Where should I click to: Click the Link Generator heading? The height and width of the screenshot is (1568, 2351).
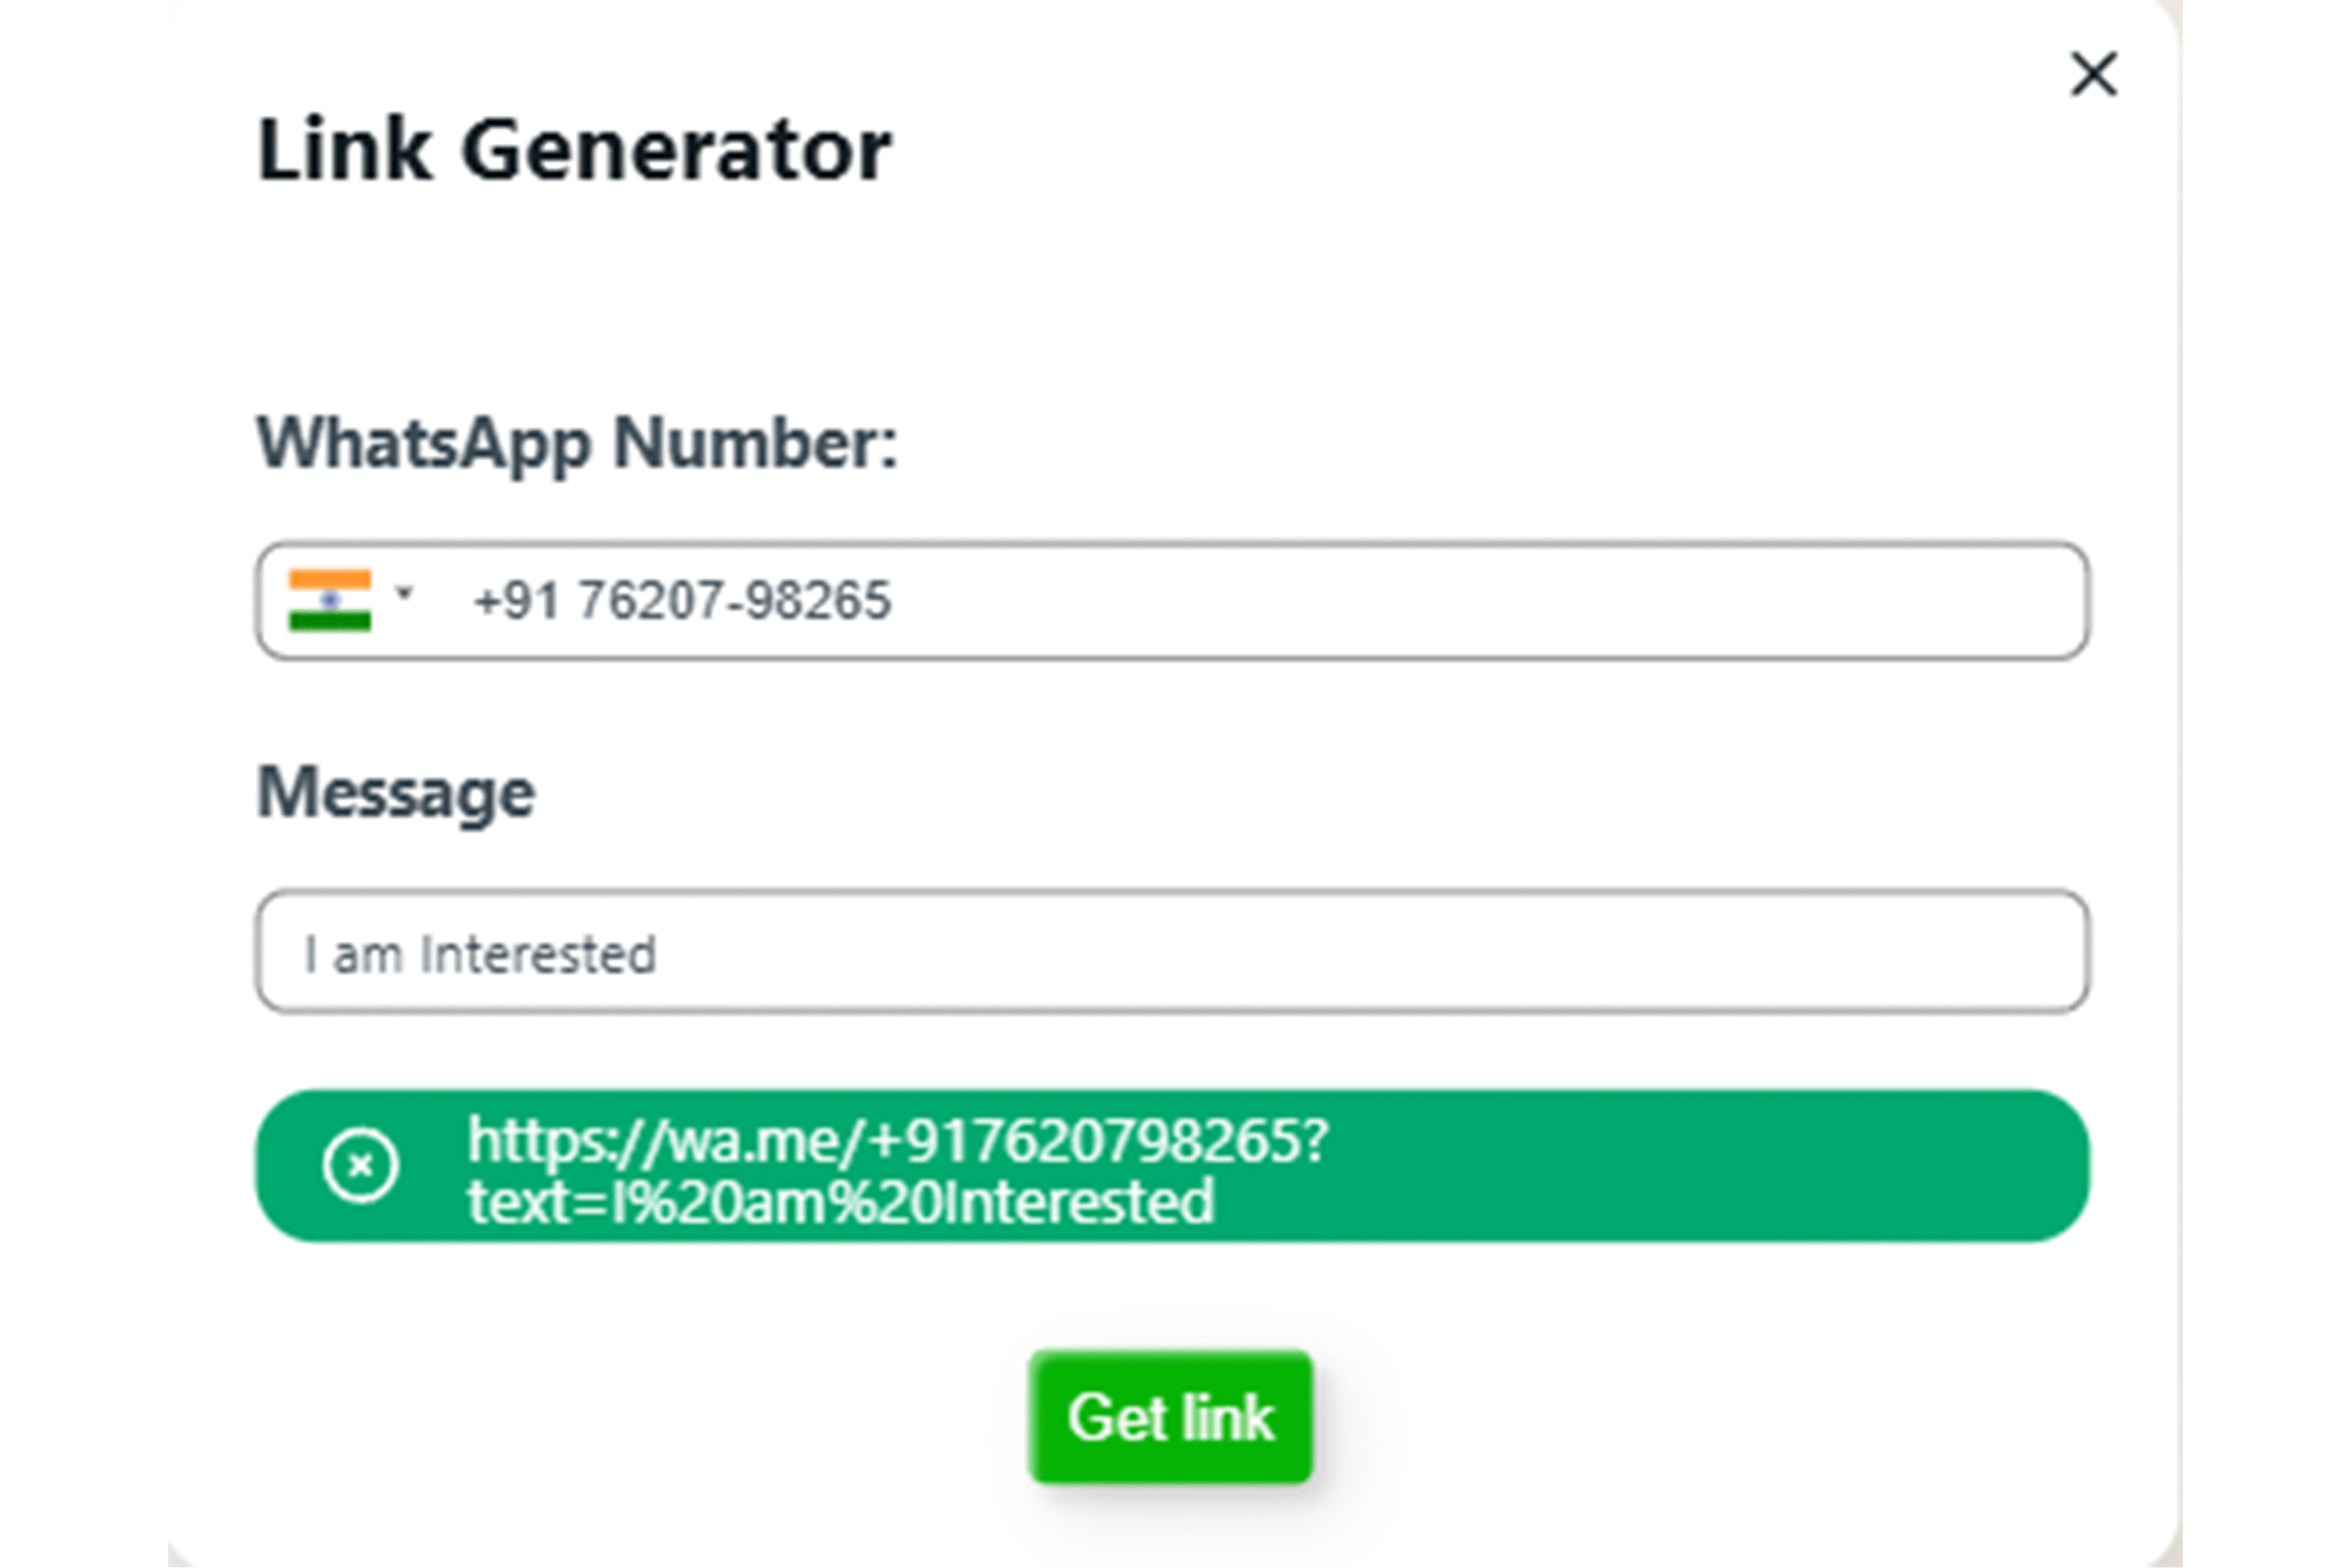coord(574,150)
